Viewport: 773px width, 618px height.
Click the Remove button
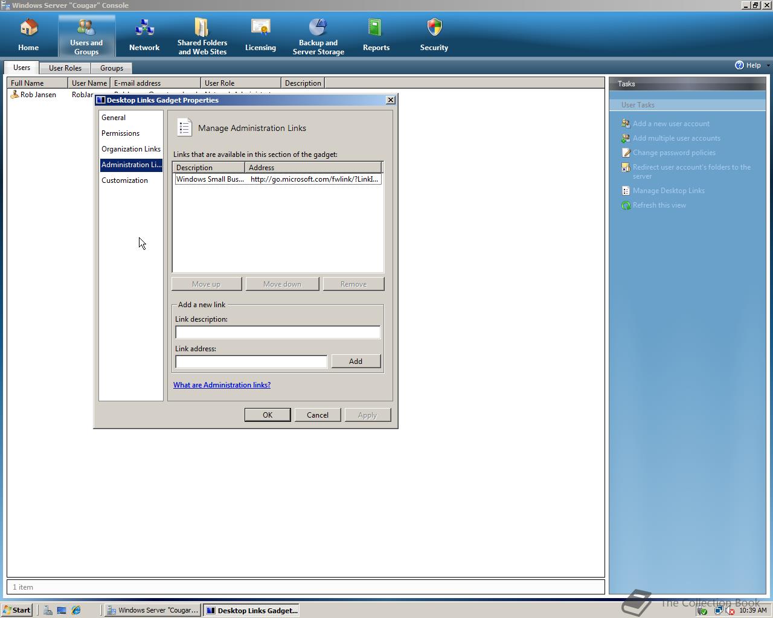coord(354,284)
